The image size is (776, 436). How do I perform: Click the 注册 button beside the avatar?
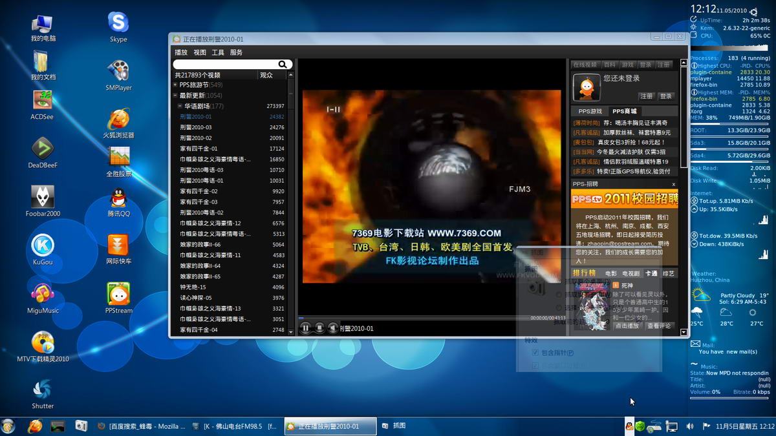tap(646, 96)
